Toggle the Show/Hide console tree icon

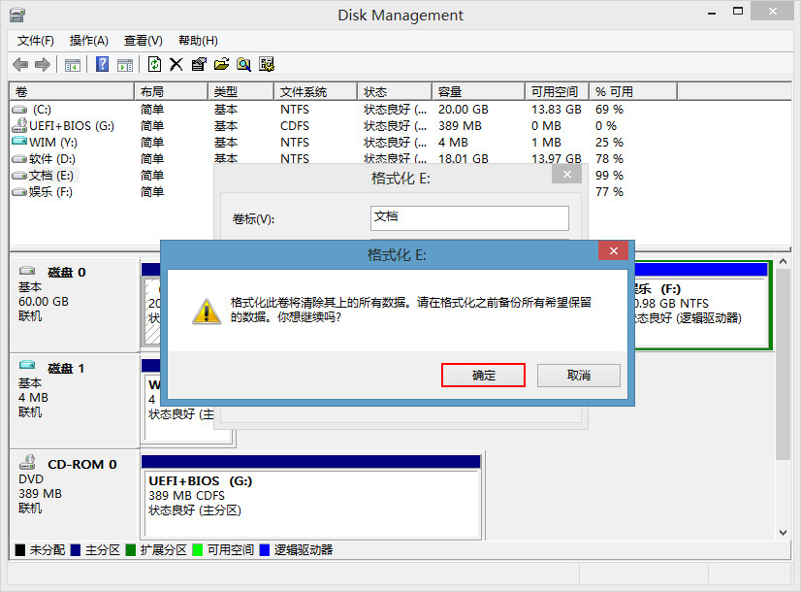[x=72, y=64]
